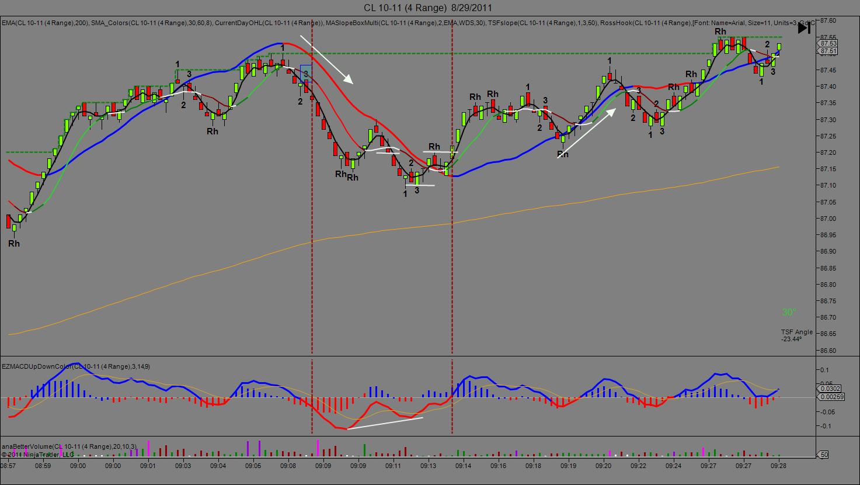
Task: Click the 86.90 price axis label
Action: (x=828, y=251)
